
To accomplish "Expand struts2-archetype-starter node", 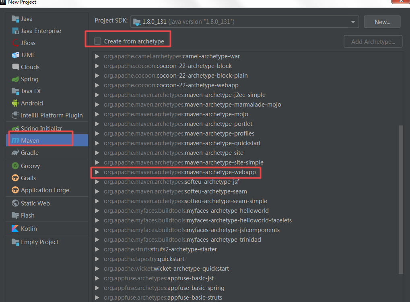I will click(x=97, y=249).
